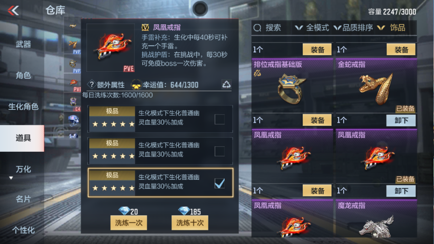434x244 pixels.
Task: Expand the 全模式 mode filter dropdown
Action: tap(312, 28)
